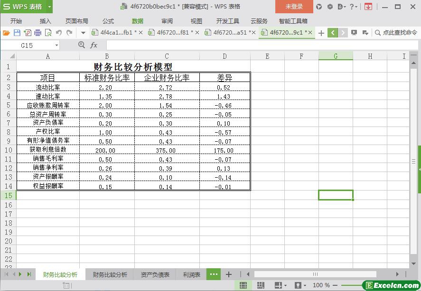Add a new sheet with plus icon

[x=228, y=274]
